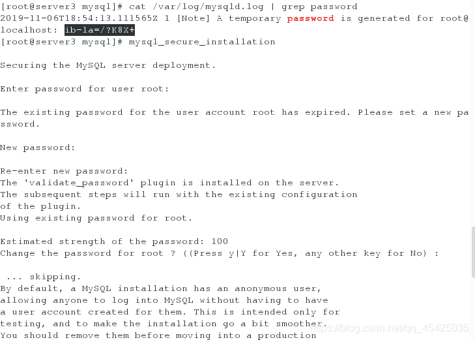
Task: Click the blog.csdn.net watermark link
Action: (x=390, y=328)
